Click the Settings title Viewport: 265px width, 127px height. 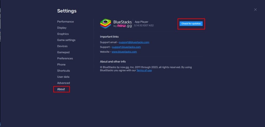67,11
